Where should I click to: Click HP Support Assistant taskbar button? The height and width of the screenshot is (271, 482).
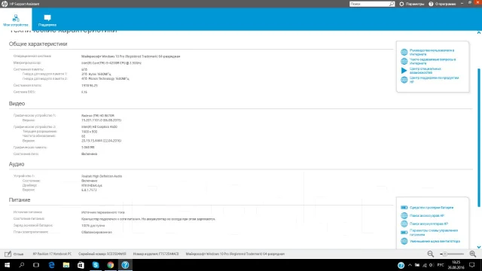(125, 265)
